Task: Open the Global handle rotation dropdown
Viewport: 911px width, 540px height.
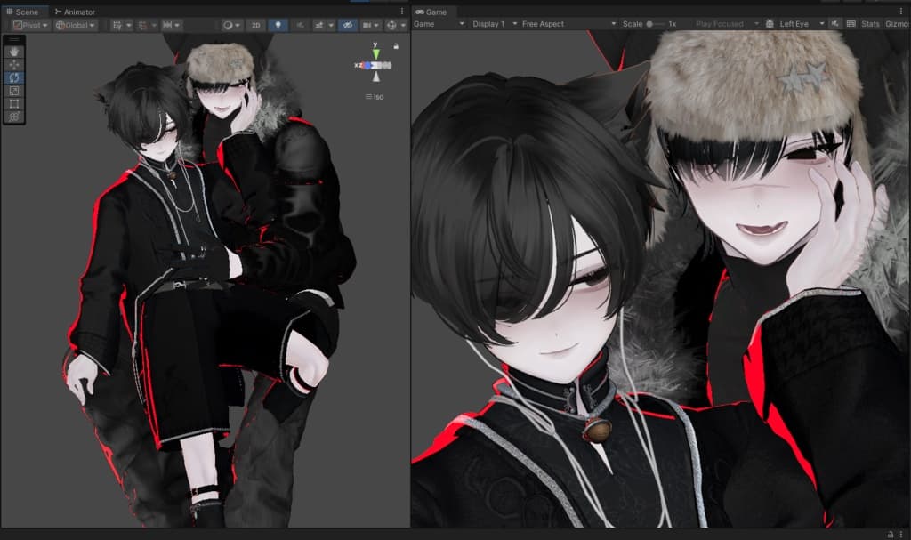Action: (76, 25)
